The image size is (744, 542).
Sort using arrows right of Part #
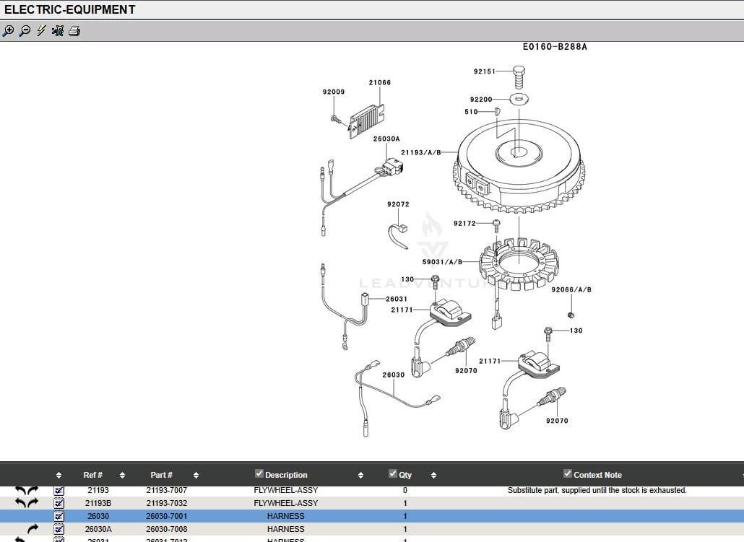pyautogui.click(x=196, y=475)
